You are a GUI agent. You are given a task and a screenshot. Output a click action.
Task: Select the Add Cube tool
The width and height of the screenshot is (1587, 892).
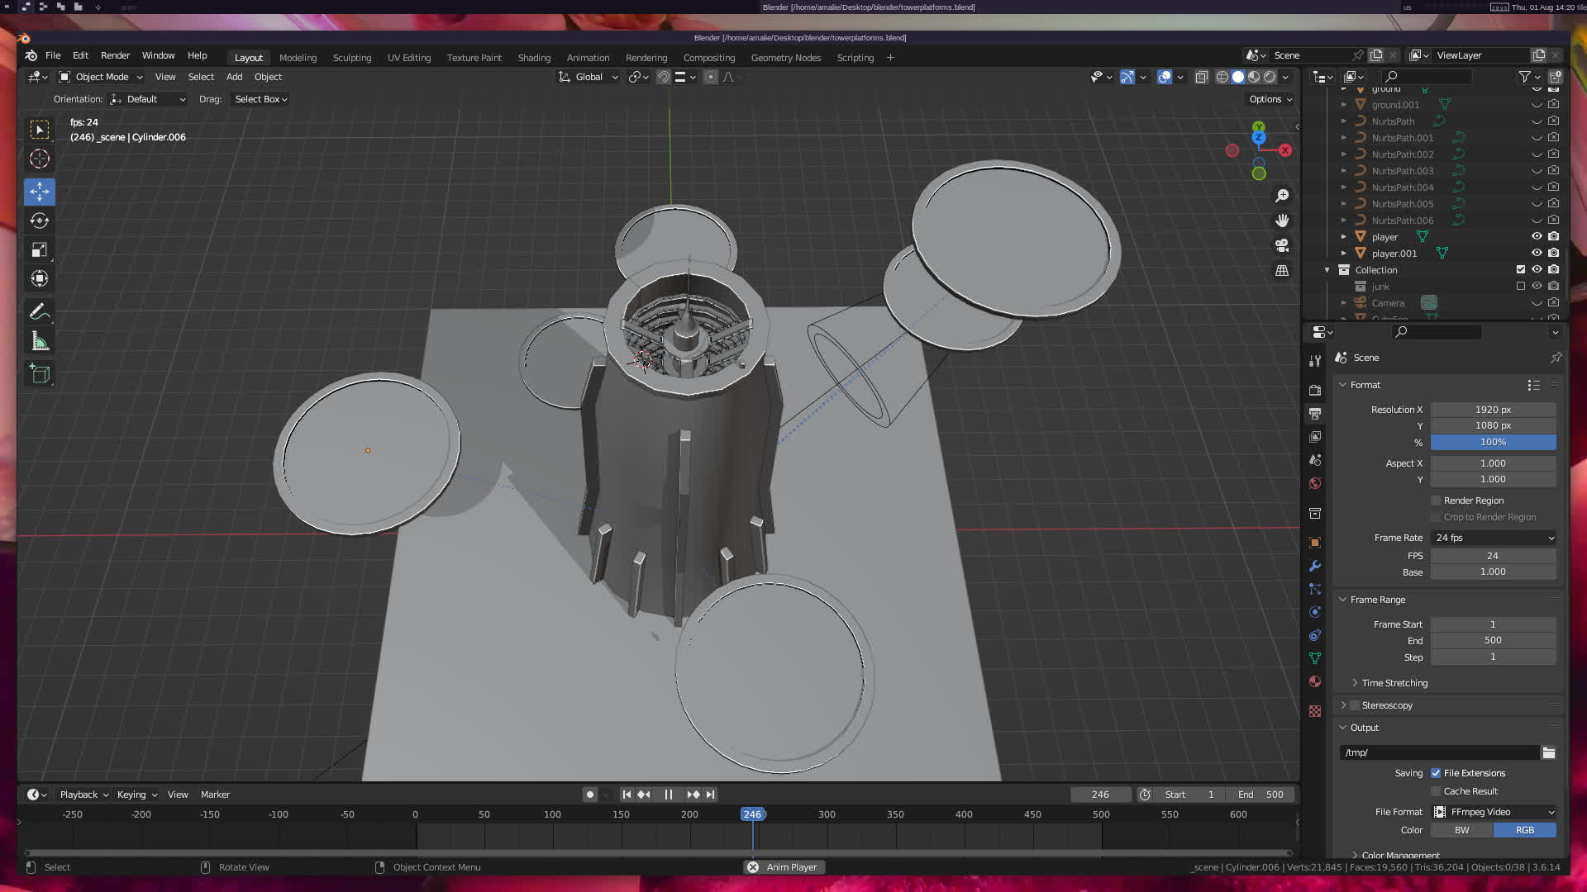pos(39,373)
